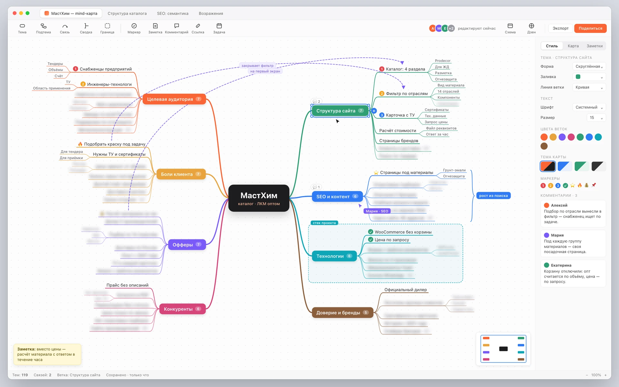Pick the star marker in Маркеры
The image size is (619, 387).
pos(573,185)
